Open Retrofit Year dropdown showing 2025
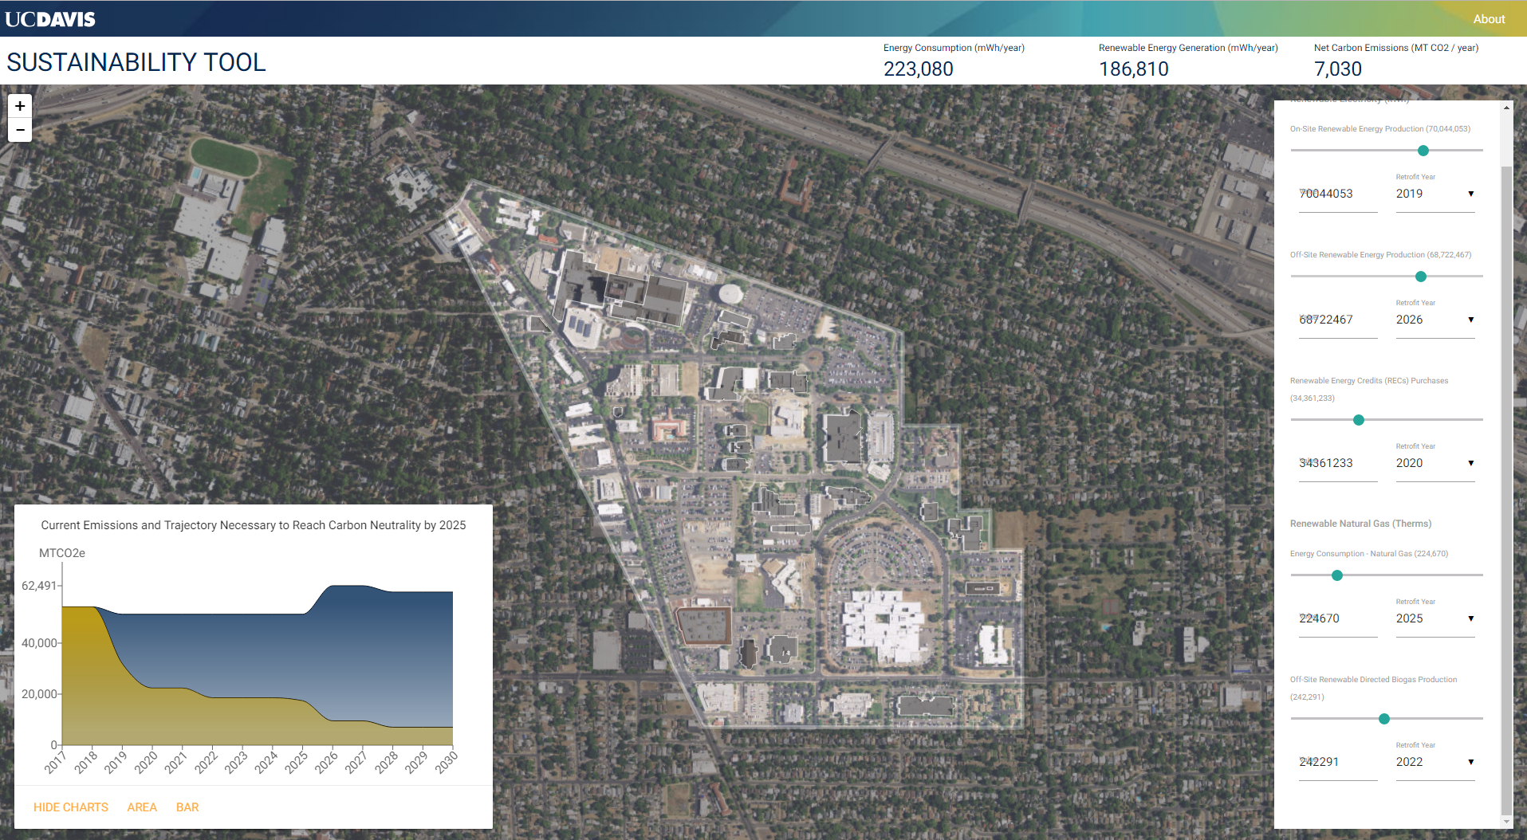The image size is (1527, 840). 1435,619
